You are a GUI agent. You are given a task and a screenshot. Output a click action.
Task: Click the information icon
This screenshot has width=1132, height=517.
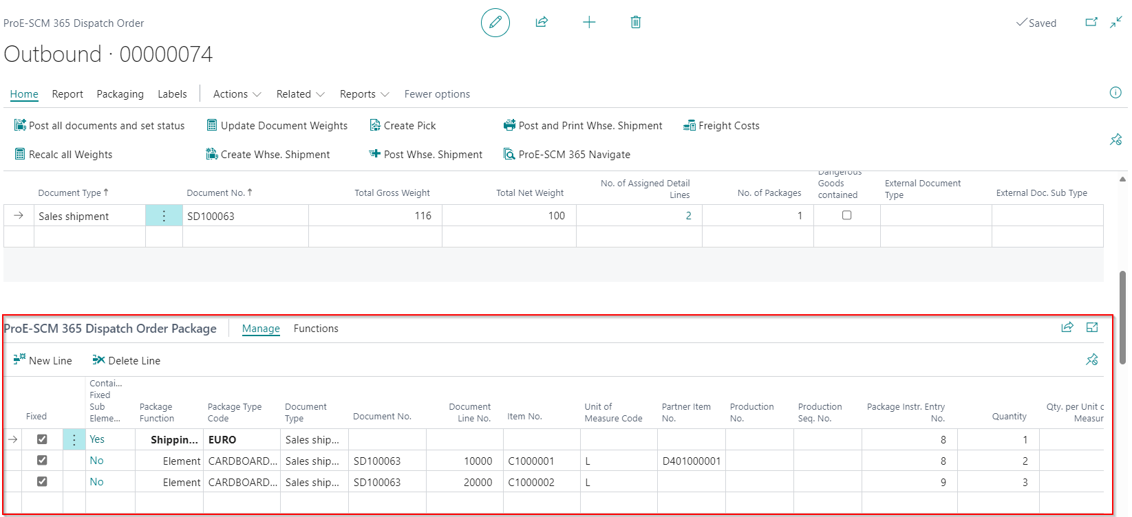coord(1115,93)
